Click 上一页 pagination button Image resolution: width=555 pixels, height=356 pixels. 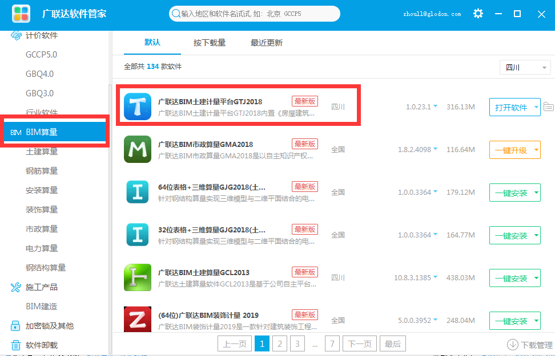[x=235, y=343]
